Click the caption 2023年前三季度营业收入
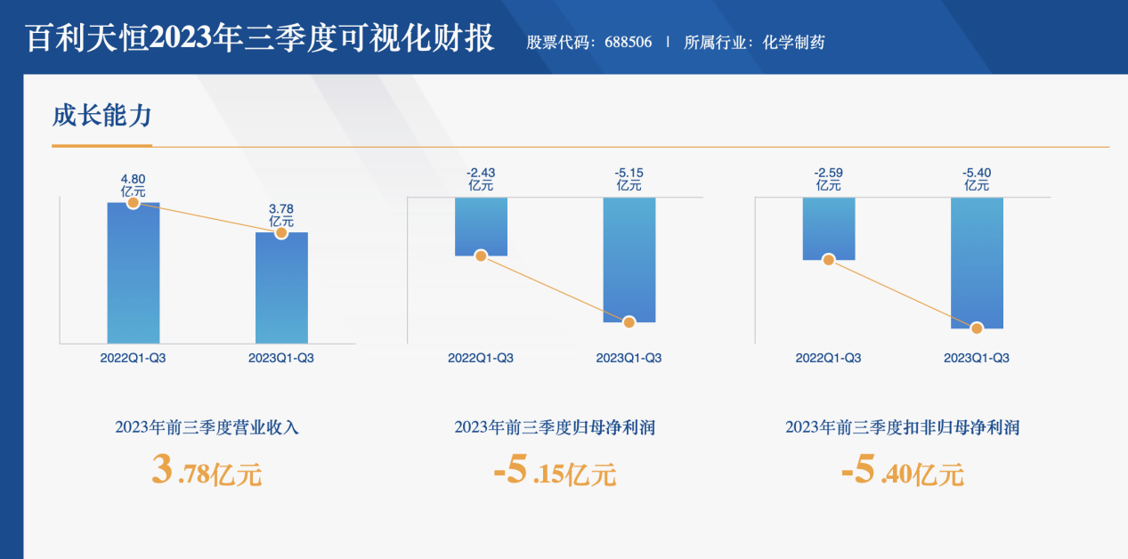Image resolution: width=1128 pixels, height=559 pixels. tap(207, 427)
